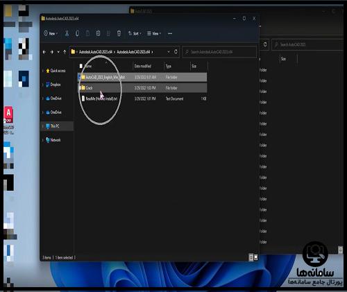
Task: Open the recent locations dropdown arrow
Action: click(58, 52)
